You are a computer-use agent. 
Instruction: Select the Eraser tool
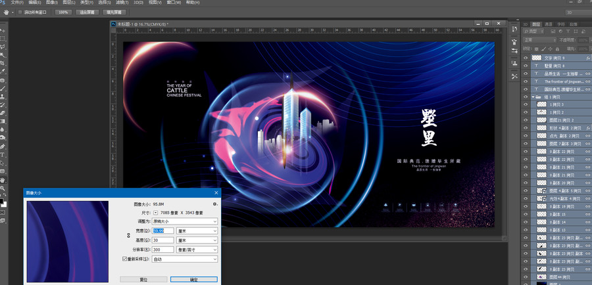click(x=3, y=113)
